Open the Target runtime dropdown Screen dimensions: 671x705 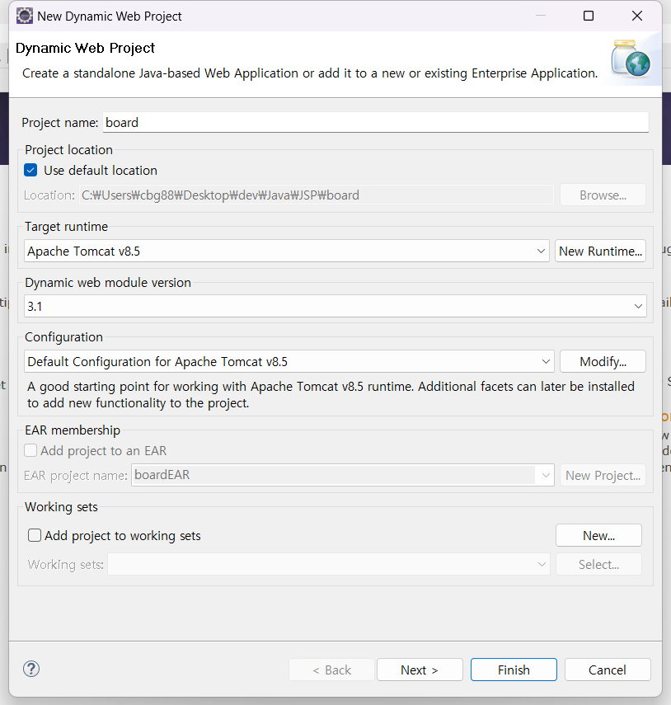point(286,251)
